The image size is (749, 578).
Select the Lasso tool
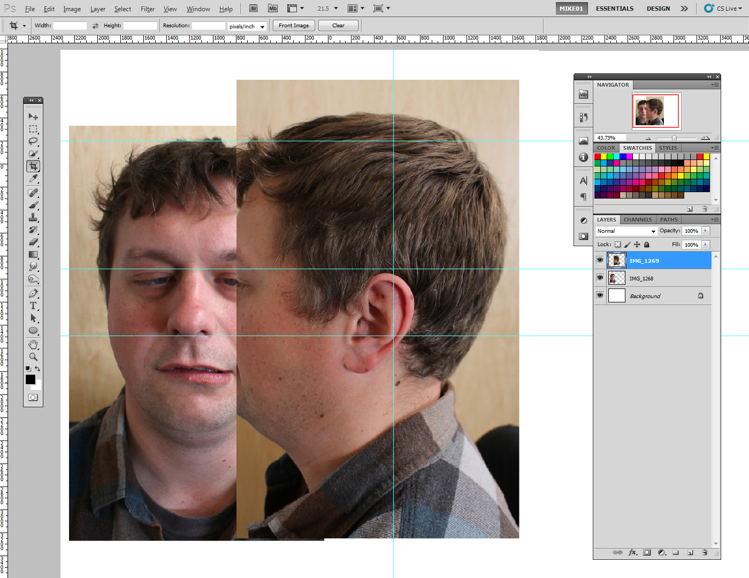[x=33, y=141]
